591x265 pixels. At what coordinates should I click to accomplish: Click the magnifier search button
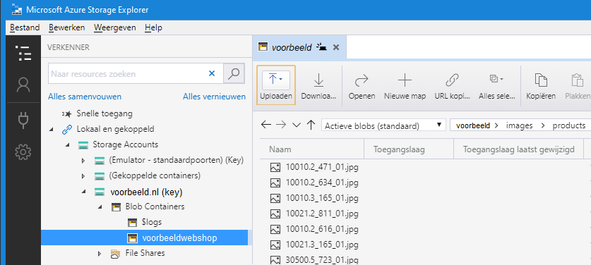pyautogui.click(x=234, y=73)
